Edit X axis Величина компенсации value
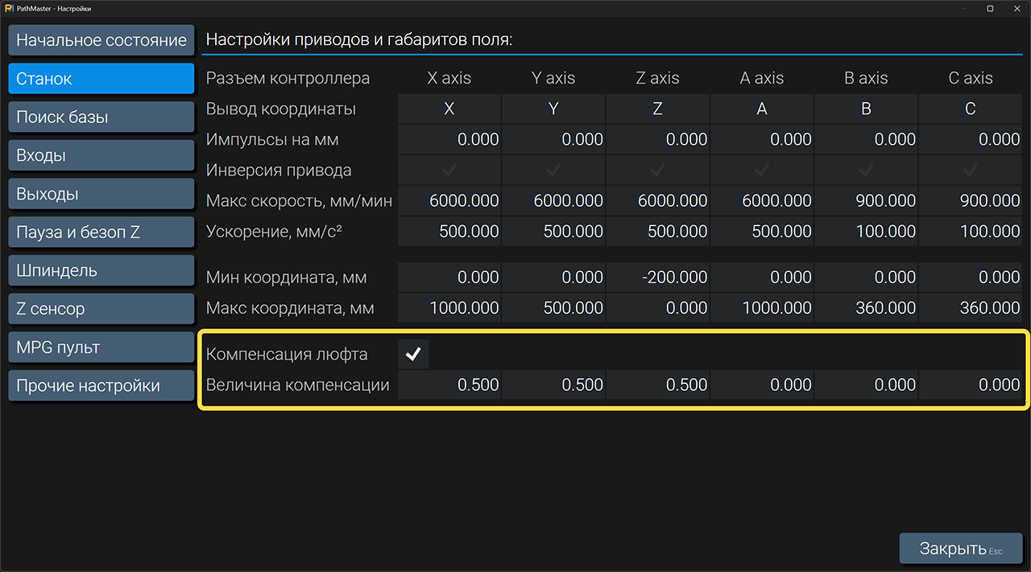1031x572 pixels. click(449, 385)
